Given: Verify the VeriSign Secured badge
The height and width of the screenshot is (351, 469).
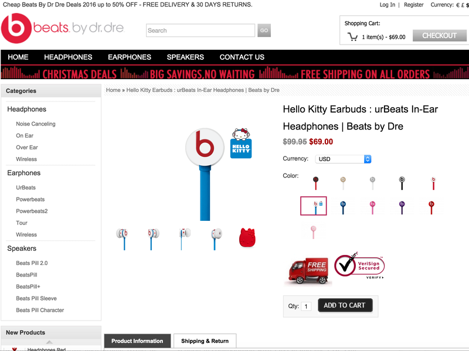Looking at the screenshot, I should 359,266.
